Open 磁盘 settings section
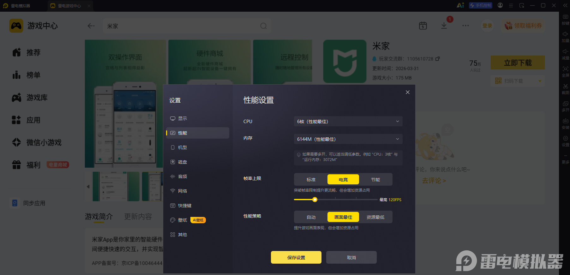570x275 pixels. [x=198, y=162]
